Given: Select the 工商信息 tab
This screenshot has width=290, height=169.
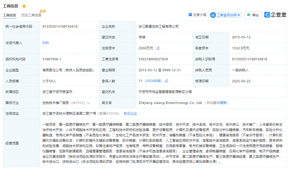Looking at the screenshot, I should tap(10, 15).
